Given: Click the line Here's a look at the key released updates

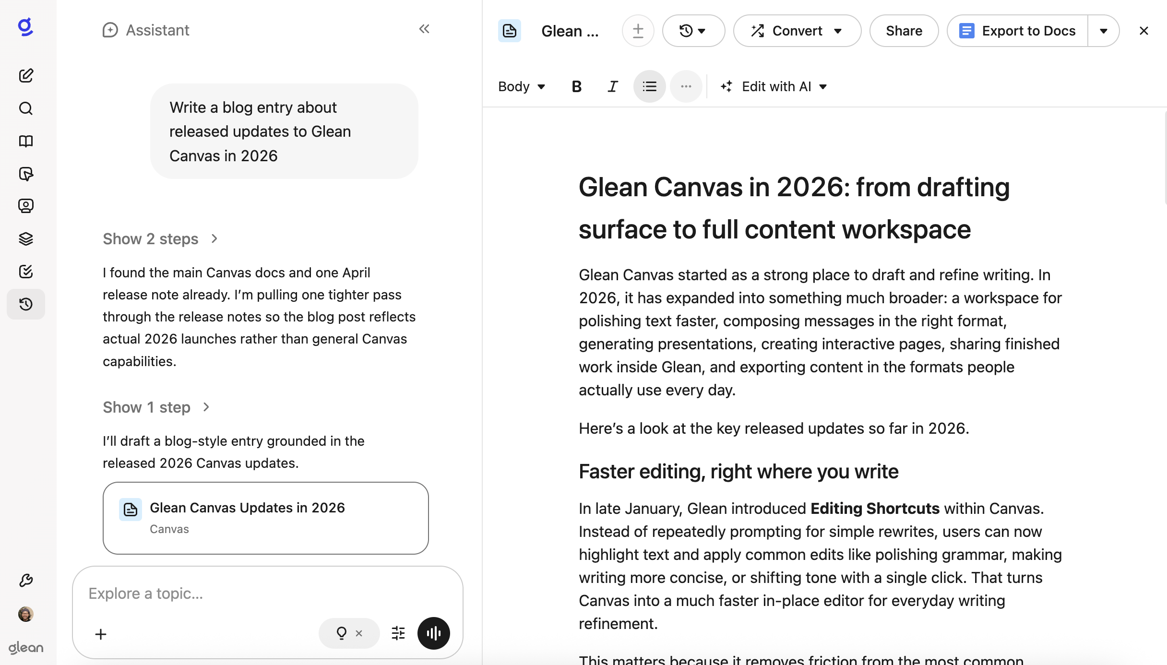Looking at the screenshot, I should 774,428.
